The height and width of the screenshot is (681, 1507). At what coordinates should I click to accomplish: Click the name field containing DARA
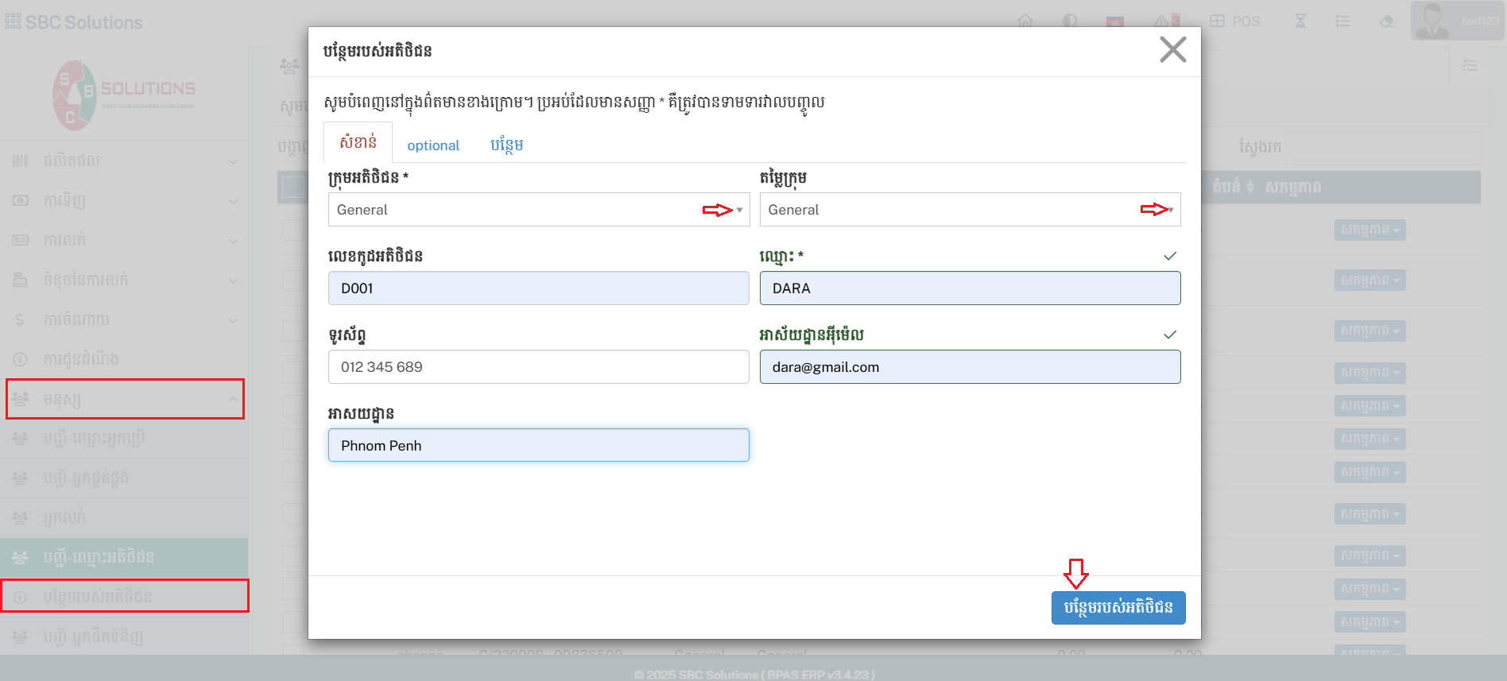[969, 288]
